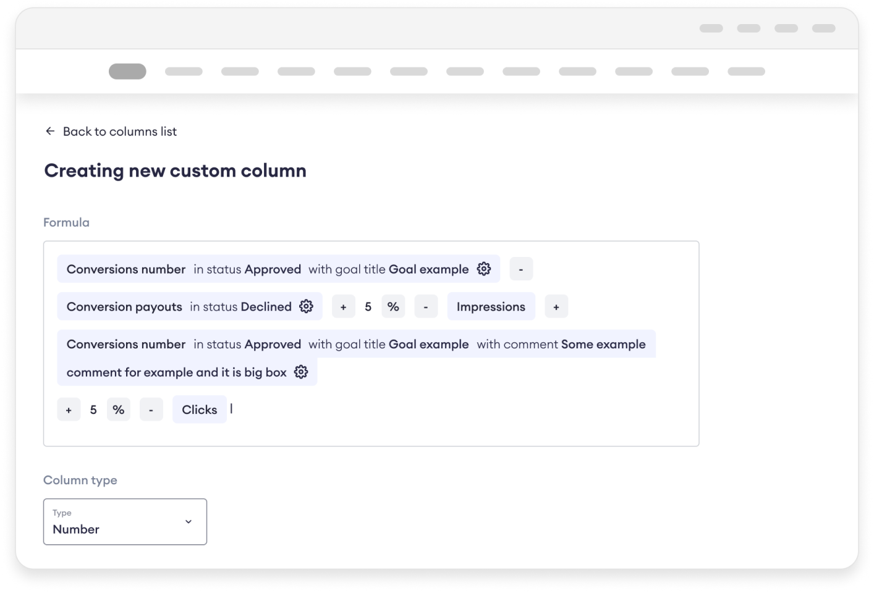Screen dimensions: 874x593
Task: Click minus operator before Clicks chip
Action: point(151,410)
